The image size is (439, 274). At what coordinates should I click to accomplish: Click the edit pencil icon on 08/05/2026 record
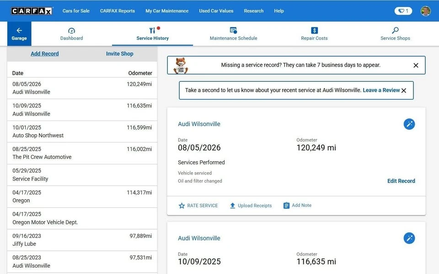point(409,124)
